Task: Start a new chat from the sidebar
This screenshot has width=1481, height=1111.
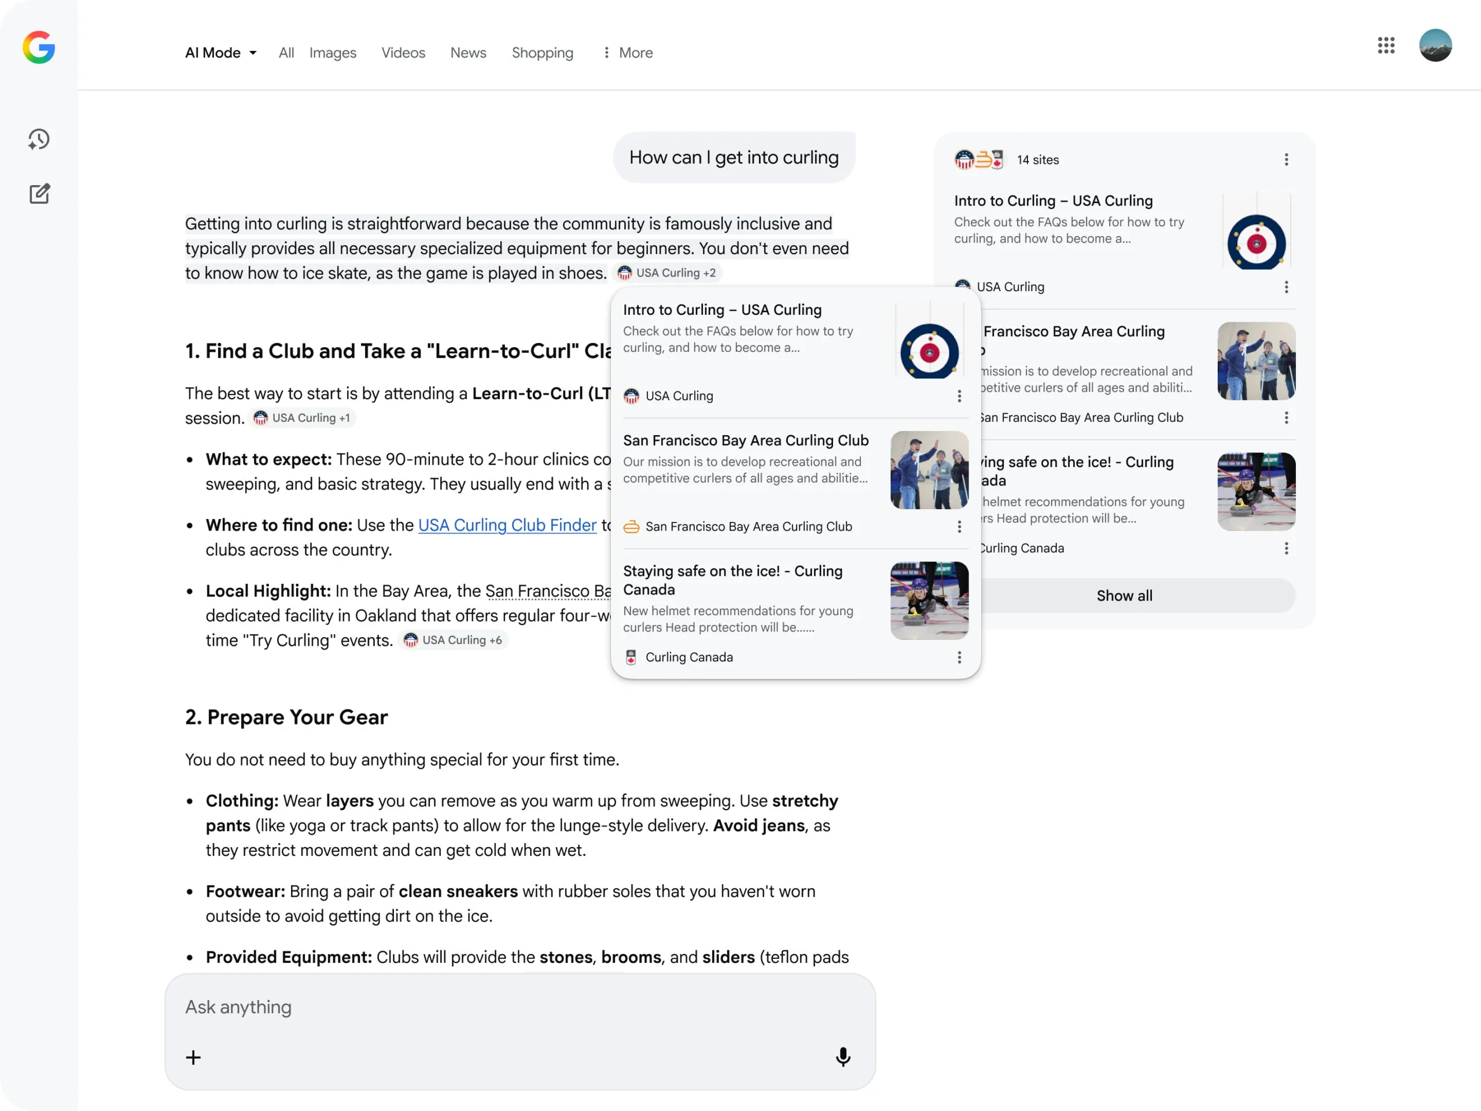Action: pyautogui.click(x=39, y=193)
